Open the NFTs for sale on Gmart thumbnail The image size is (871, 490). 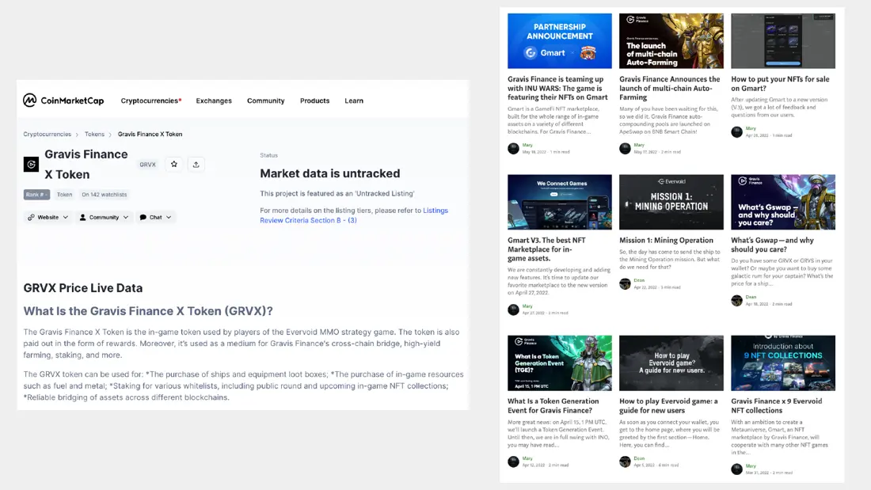[782, 41]
